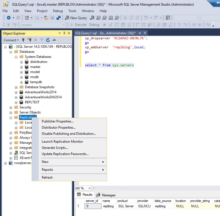The width and height of the screenshot is (220, 216).
Task: Select the AdventureWorksDW2014 database
Action: (43, 97)
